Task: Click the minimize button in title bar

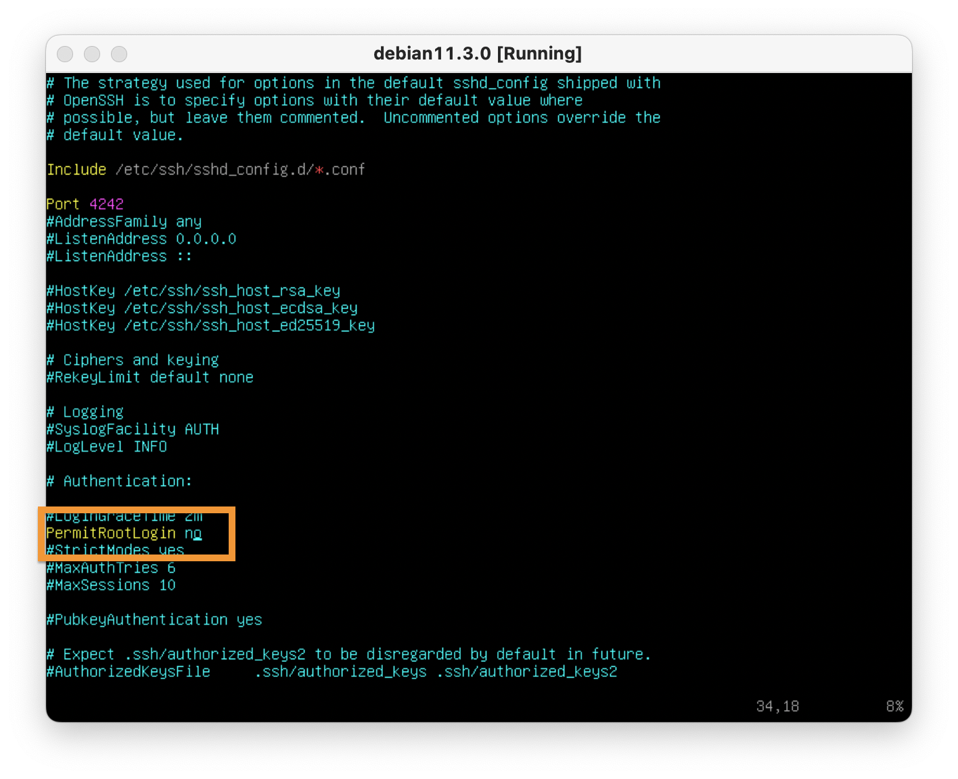Action: 92,54
